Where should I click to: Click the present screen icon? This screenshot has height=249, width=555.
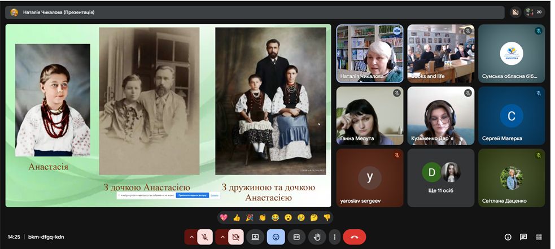255,237
